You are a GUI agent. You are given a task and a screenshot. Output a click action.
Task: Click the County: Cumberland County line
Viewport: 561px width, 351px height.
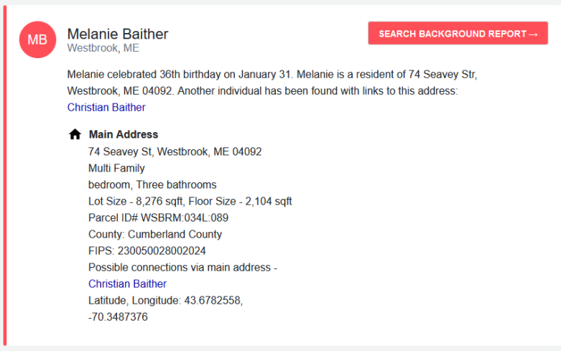click(155, 234)
